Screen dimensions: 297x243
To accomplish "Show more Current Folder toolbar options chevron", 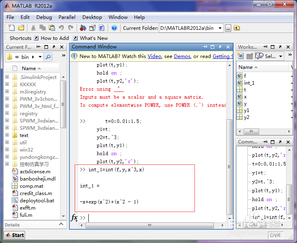I will click(64, 55).
